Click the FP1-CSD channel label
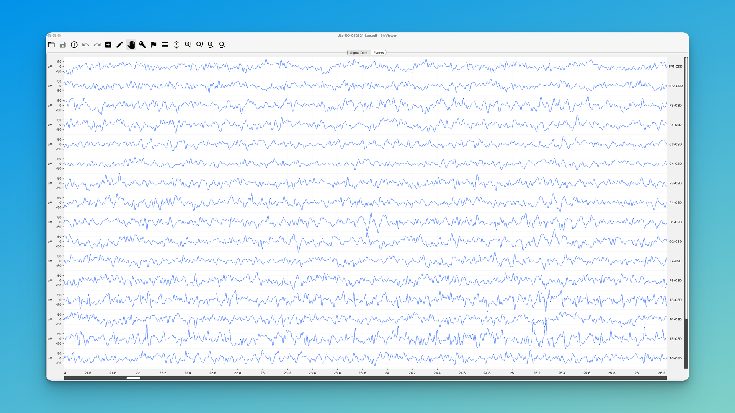Screen dimensions: 735x413 (675, 67)
